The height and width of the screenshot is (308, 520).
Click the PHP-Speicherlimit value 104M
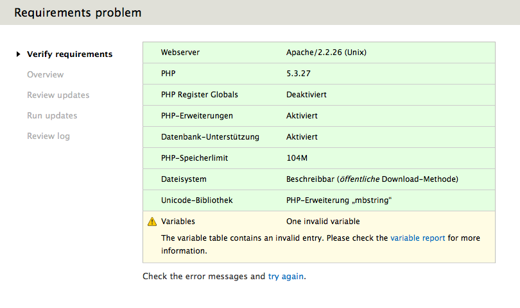coord(297,158)
